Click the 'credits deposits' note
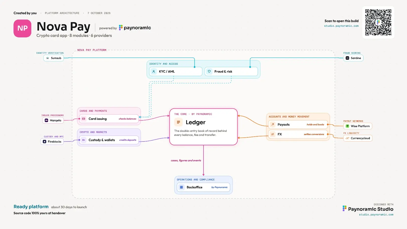This screenshot has height=229, width=407. tap(128, 140)
